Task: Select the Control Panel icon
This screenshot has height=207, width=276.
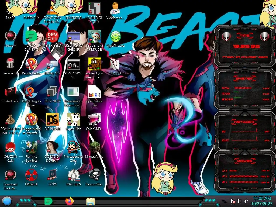Action: pyautogui.click(x=11, y=94)
